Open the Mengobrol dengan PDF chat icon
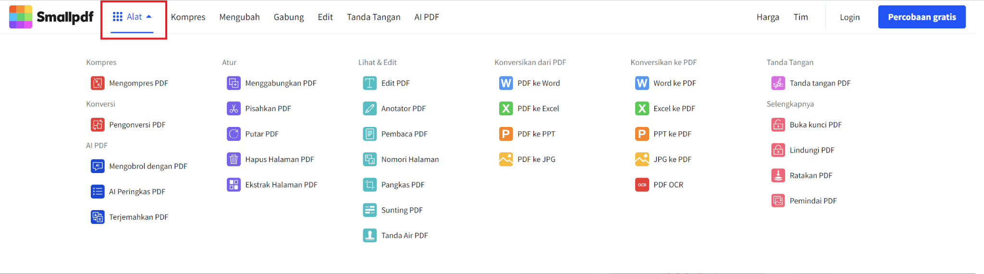The height and width of the screenshot is (274, 984). [x=98, y=166]
